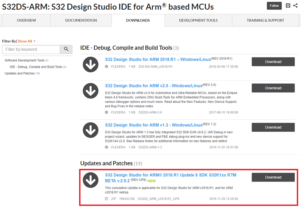301x208 pixels.
Task: Click the date 2016-11-25 16:57:00
Action: [223, 147]
